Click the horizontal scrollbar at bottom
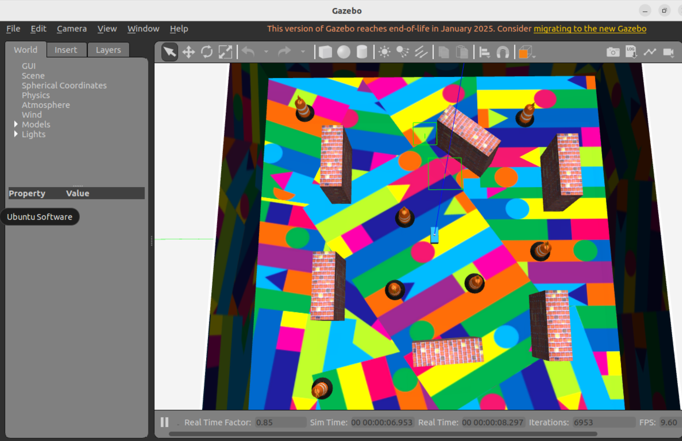Viewport: 682px width, 441px height. (x=383, y=434)
